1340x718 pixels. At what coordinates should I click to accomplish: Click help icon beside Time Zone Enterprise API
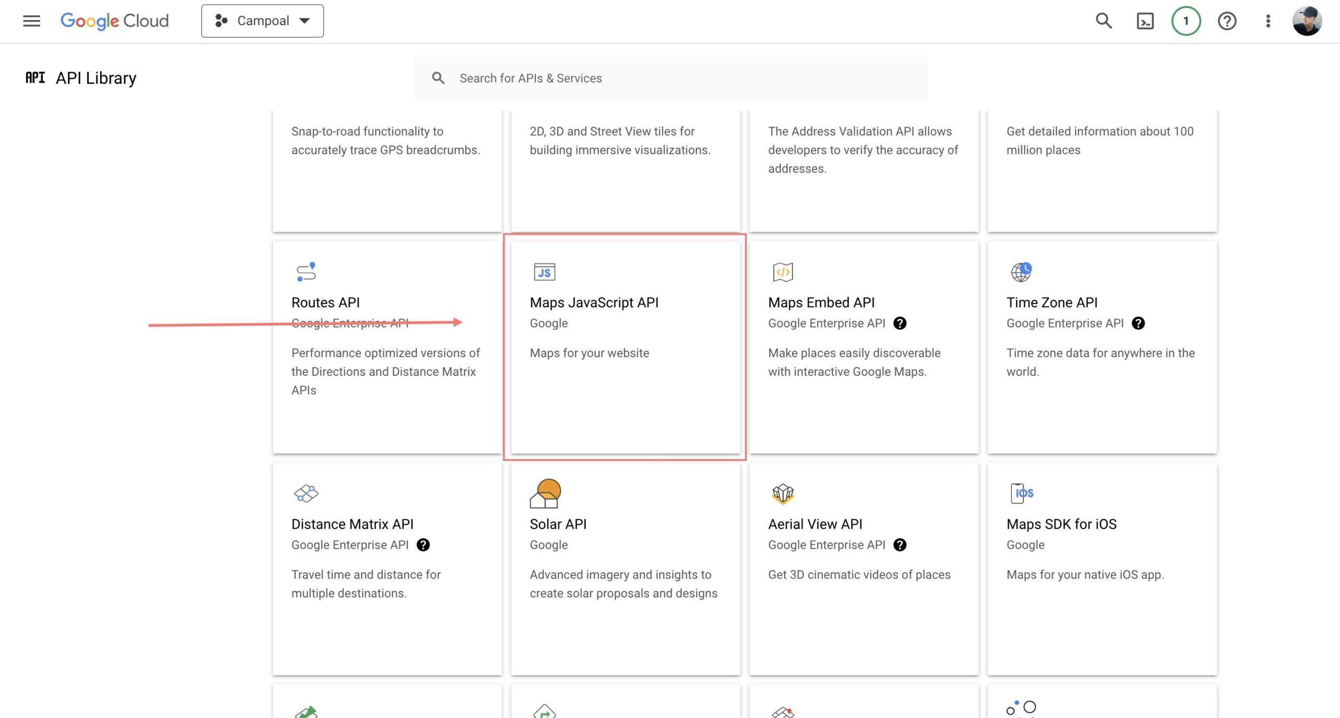(x=1138, y=323)
